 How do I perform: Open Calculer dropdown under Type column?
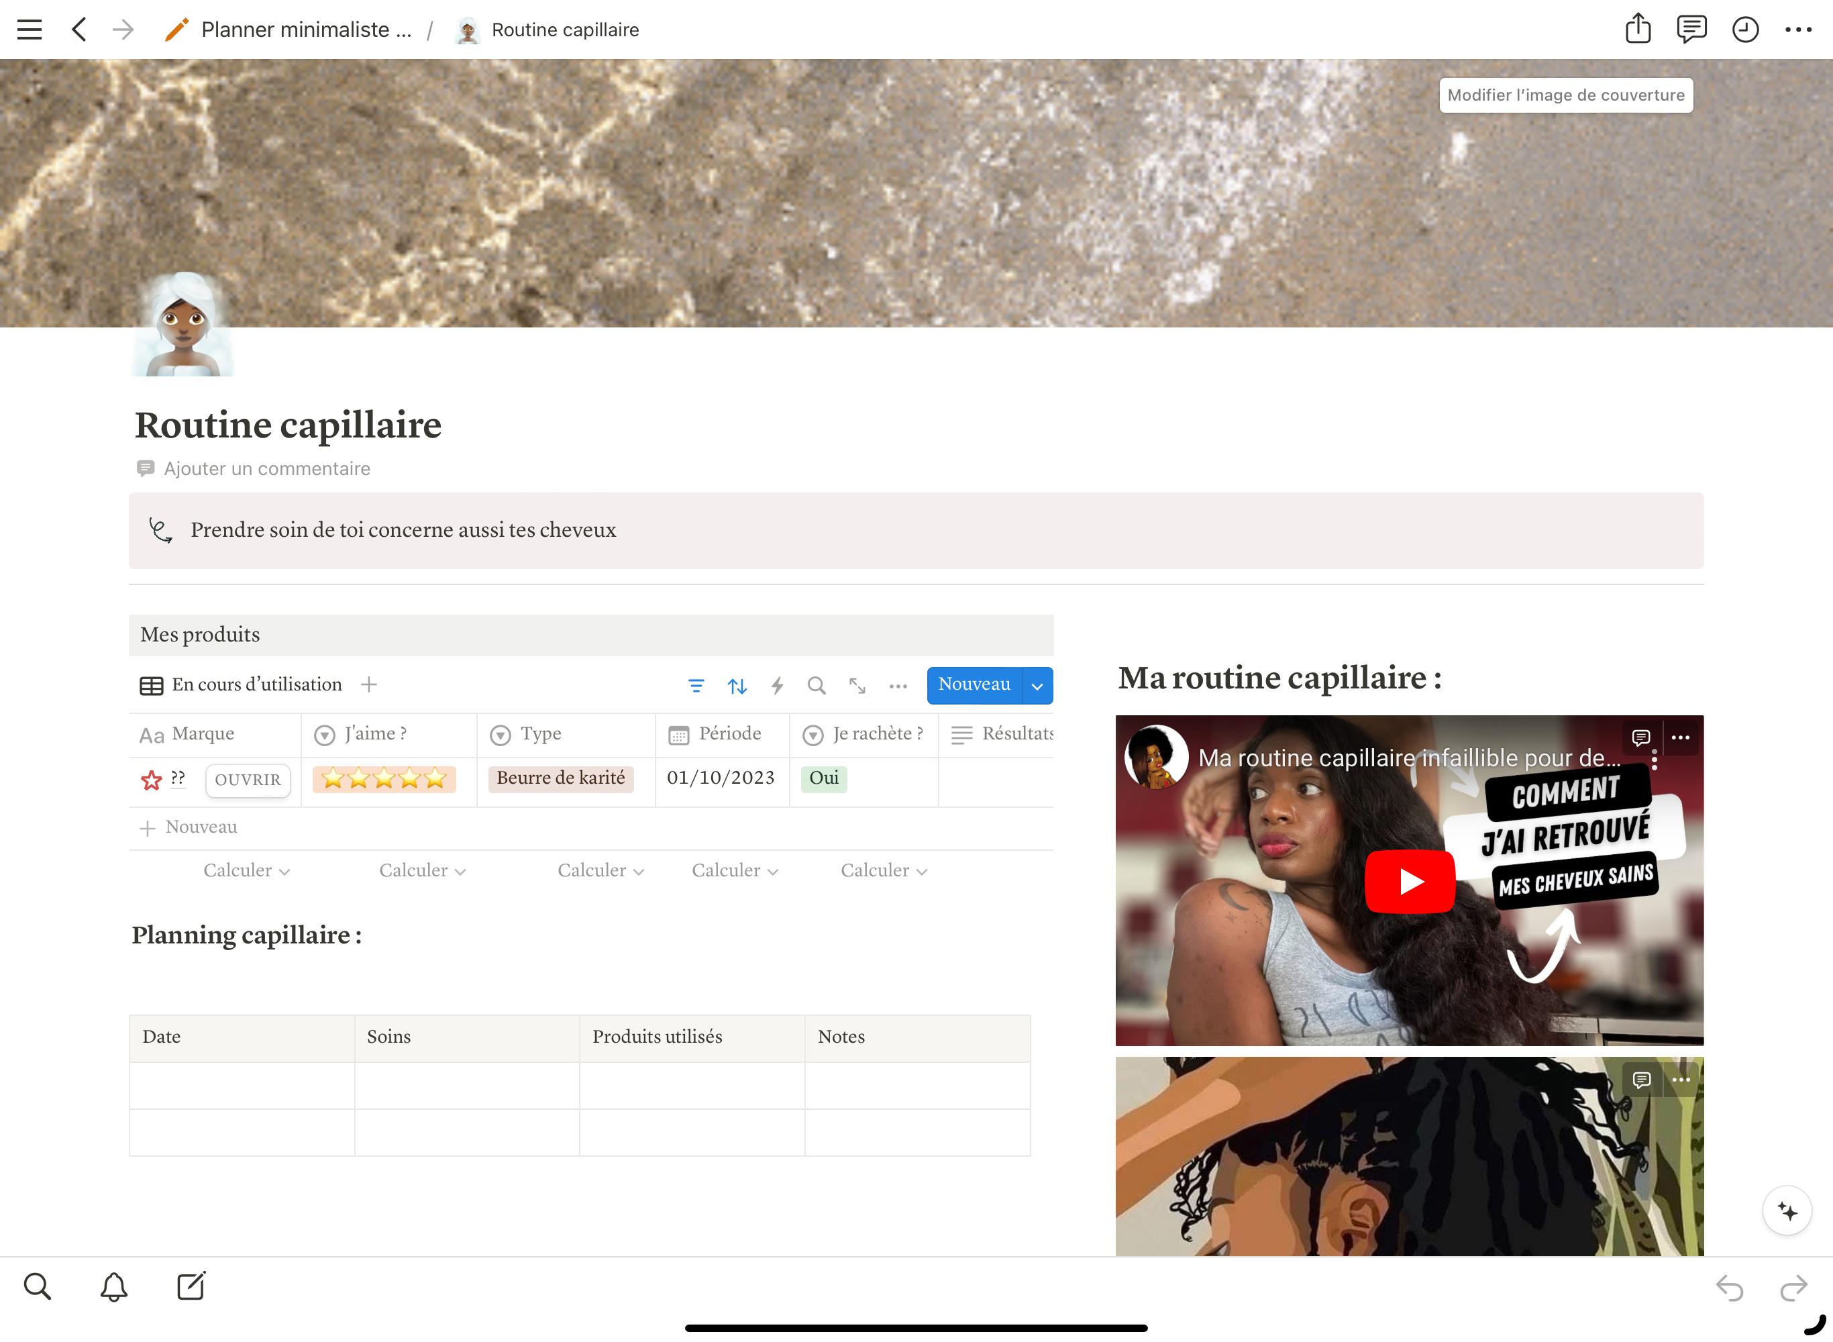click(x=601, y=871)
